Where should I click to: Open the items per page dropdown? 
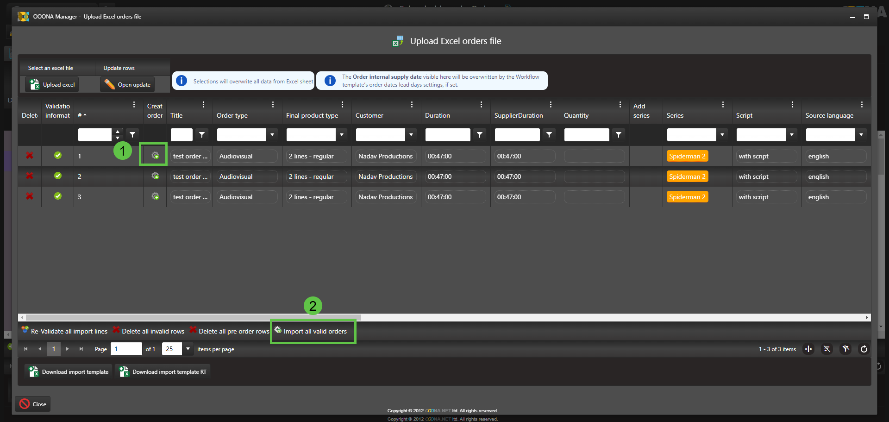188,349
